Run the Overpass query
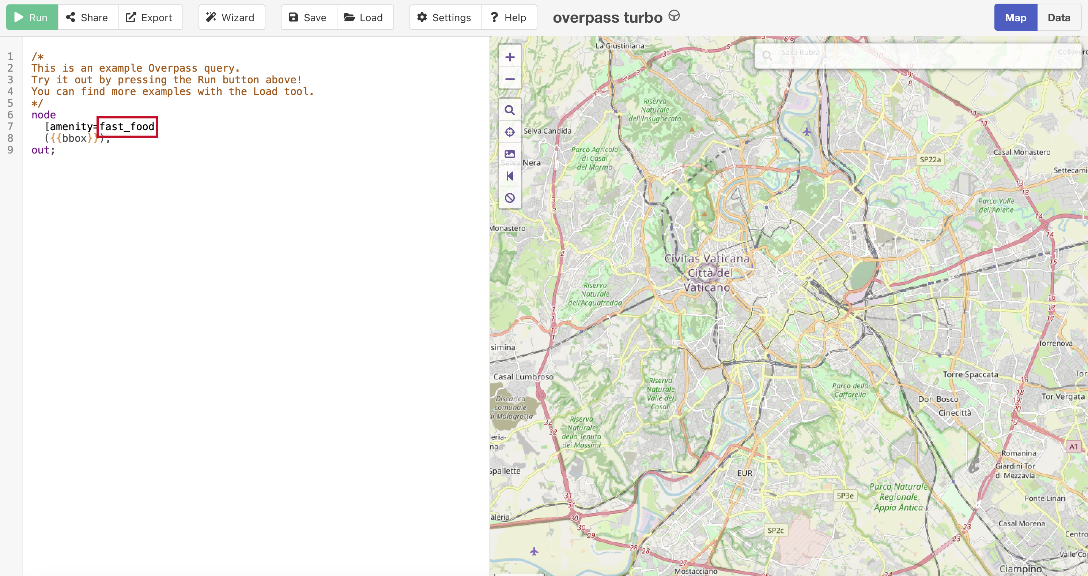The height and width of the screenshot is (576, 1088). pos(32,17)
